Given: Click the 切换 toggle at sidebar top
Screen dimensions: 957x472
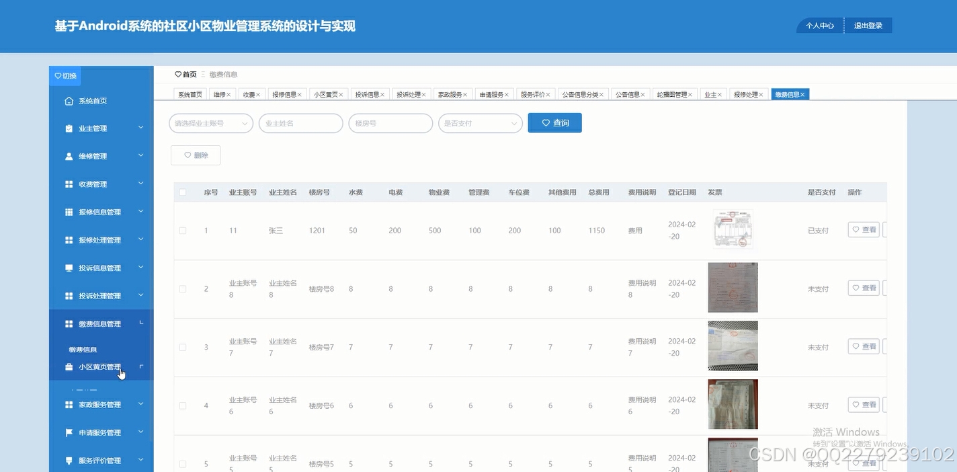Looking at the screenshot, I should point(65,75).
